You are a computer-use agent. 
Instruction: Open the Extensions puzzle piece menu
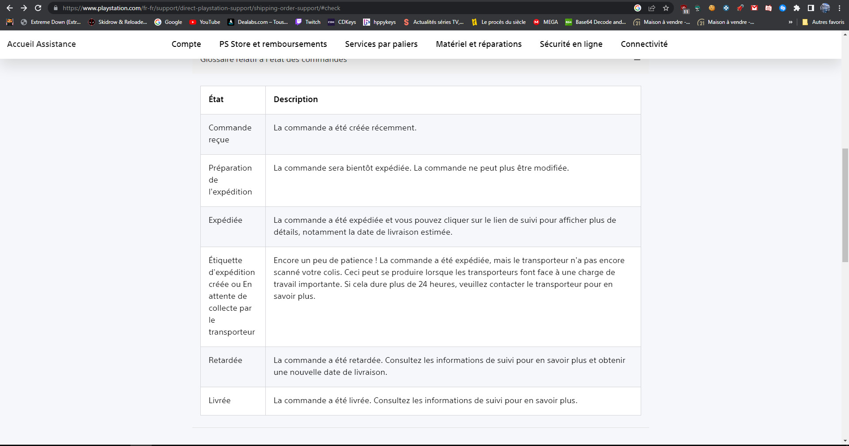(x=797, y=8)
